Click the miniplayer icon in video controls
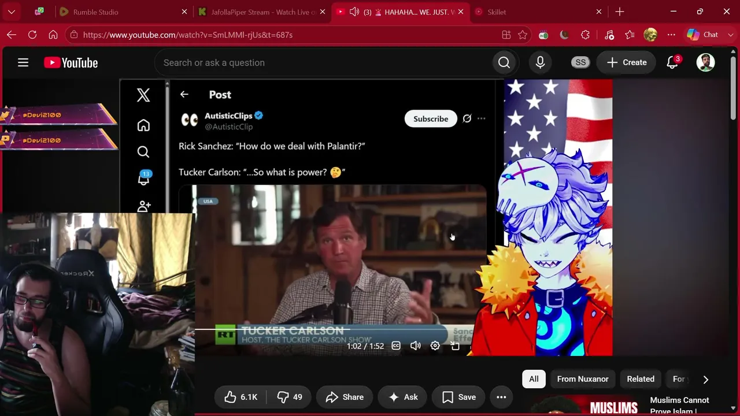740x416 pixels. click(455, 346)
